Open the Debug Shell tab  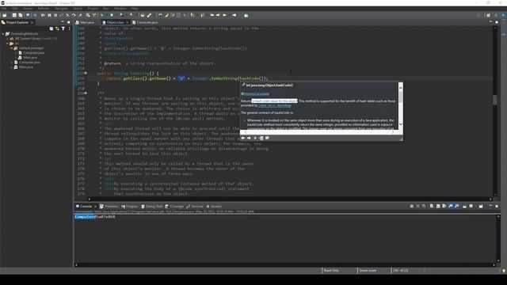(x=152, y=206)
